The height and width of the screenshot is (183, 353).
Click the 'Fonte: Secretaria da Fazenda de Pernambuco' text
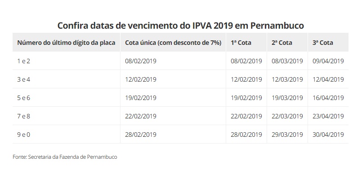[65, 157]
